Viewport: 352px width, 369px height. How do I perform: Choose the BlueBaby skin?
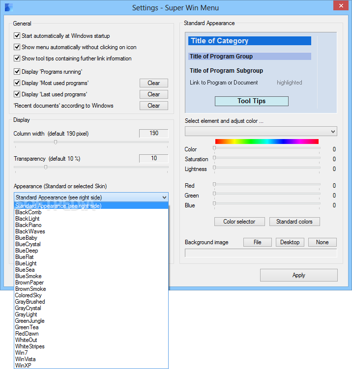[91, 238]
